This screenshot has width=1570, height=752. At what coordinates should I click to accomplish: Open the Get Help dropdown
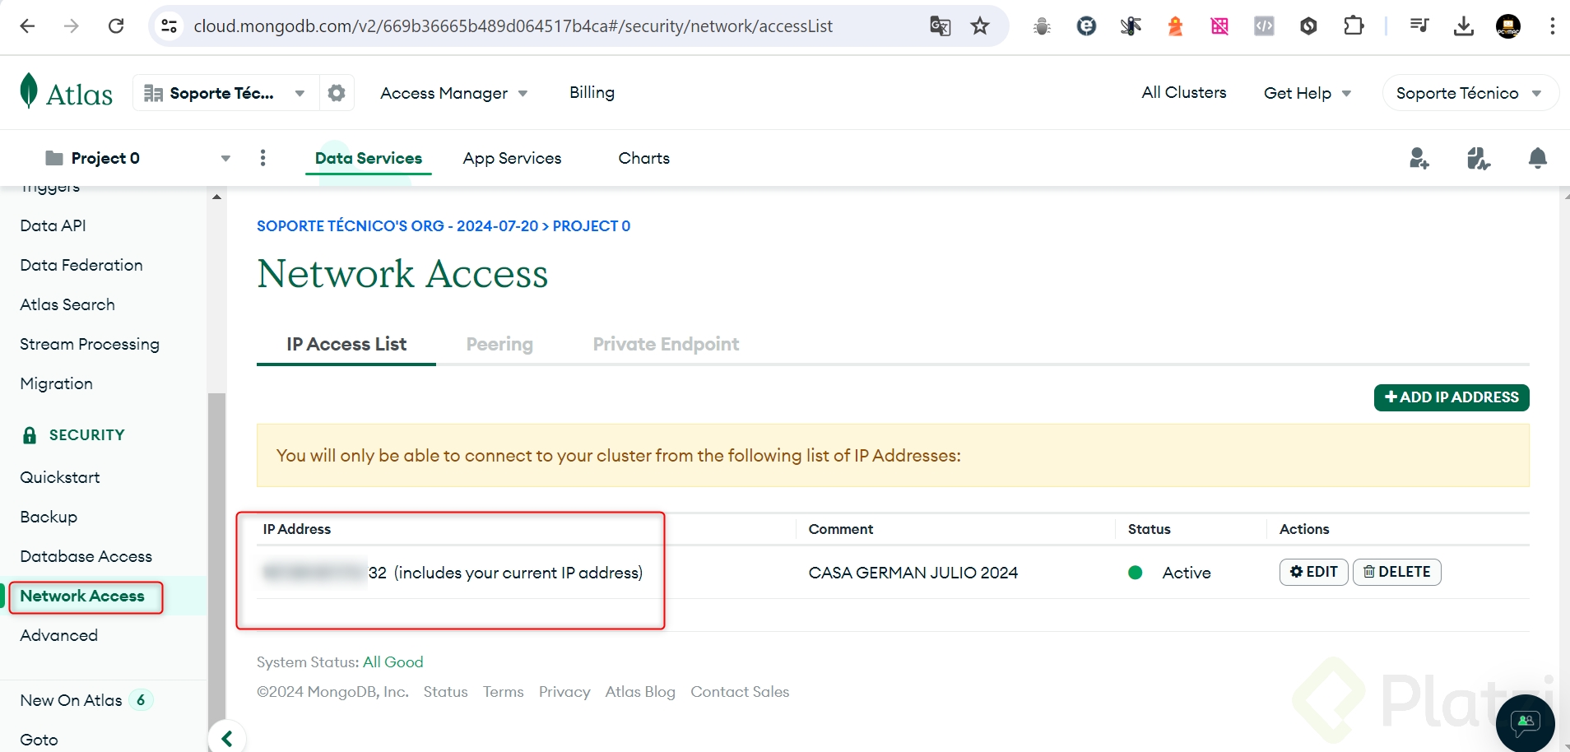click(x=1307, y=93)
